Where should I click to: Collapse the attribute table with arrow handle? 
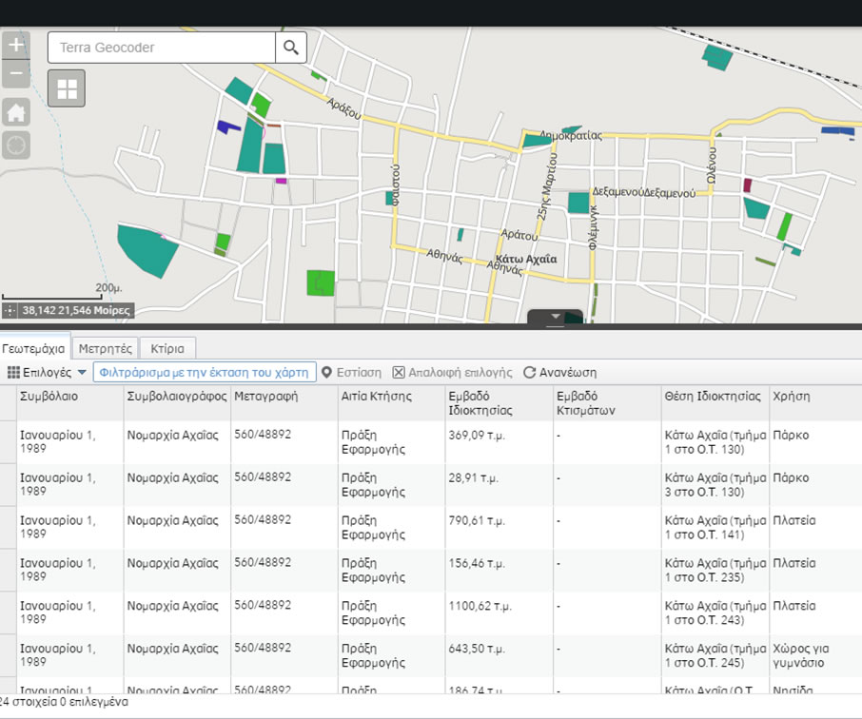(x=555, y=316)
